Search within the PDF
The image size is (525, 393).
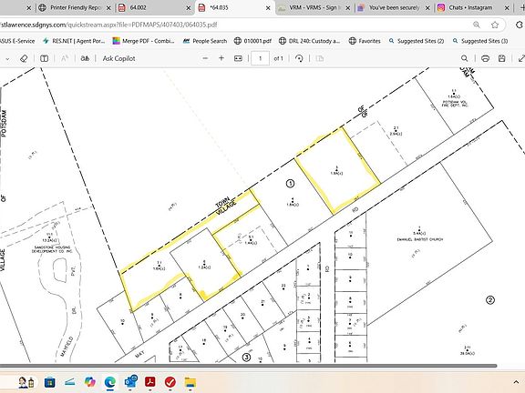coord(465,58)
